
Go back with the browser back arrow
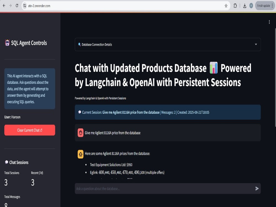tap(4, 6)
